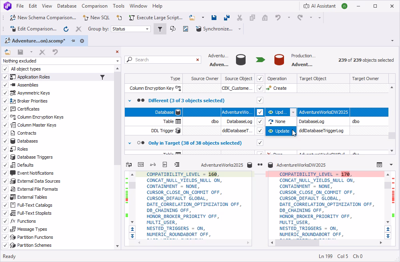This screenshot has width=400, height=262.
Task: Toggle line numbers icon in diff toolbar
Action: [140, 165]
